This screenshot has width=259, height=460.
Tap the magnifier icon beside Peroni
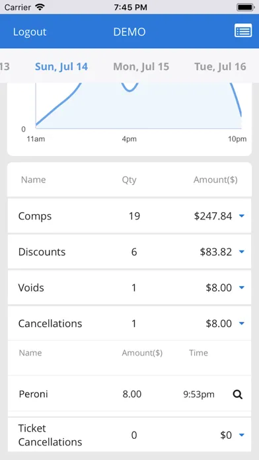[238, 395]
